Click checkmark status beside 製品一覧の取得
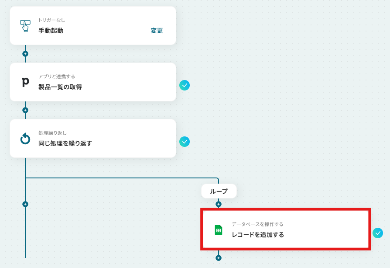 (x=185, y=85)
